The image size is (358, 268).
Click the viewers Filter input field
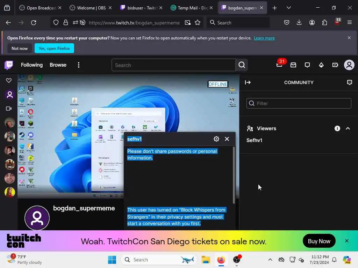tap(299, 103)
